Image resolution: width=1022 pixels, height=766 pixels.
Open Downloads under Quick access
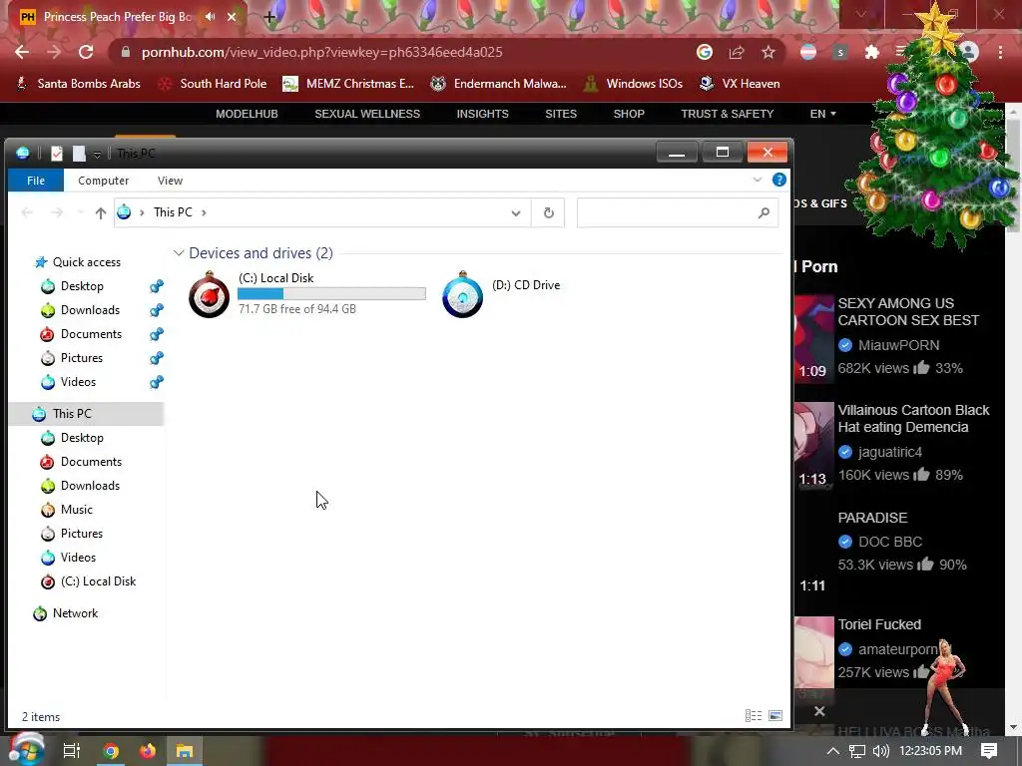[x=90, y=310]
